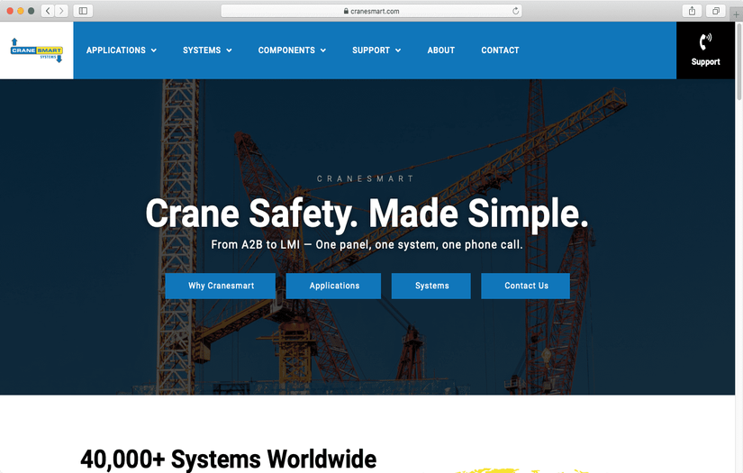Open the APPLICATIONS nav item
Image resolution: width=743 pixels, height=473 pixels.
click(116, 50)
